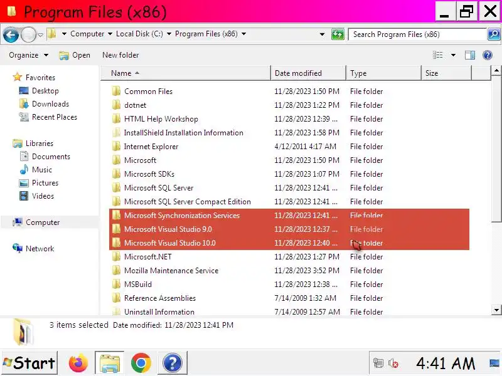Open the Organize menu
Image resolution: width=502 pixels, height=376 pixels.
(28, 55)
